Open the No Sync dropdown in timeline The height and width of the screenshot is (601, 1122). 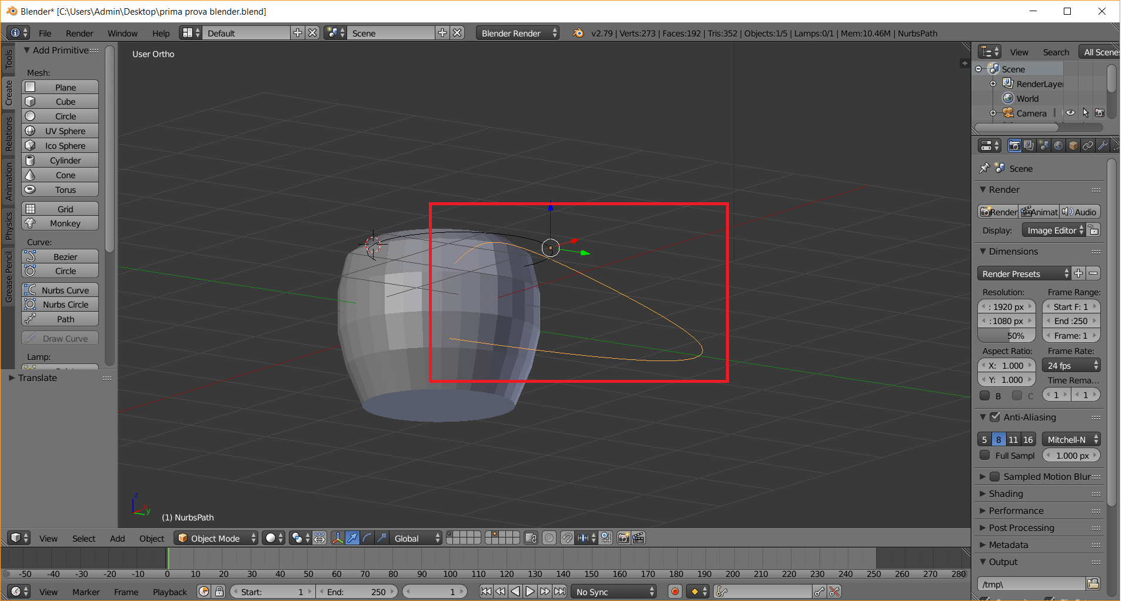(614, 592)
